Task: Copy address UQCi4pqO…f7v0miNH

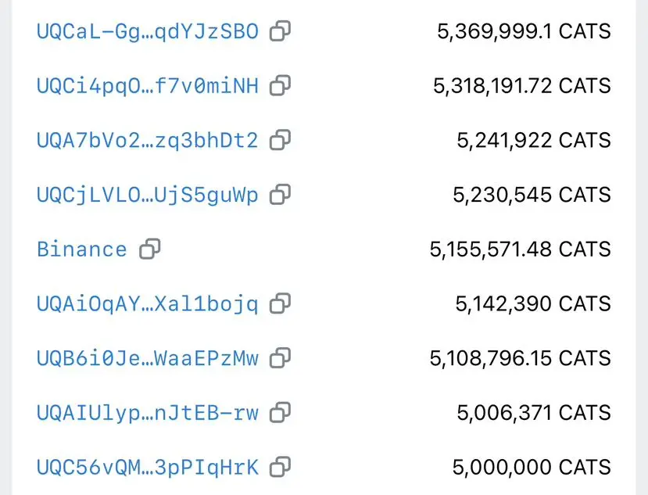Action: coord(280,85)
